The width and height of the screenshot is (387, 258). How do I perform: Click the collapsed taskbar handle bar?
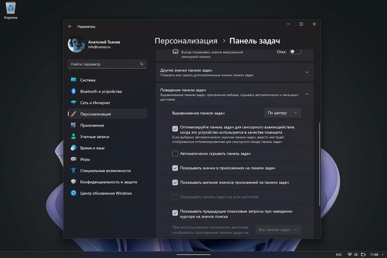tap(193, 255)
